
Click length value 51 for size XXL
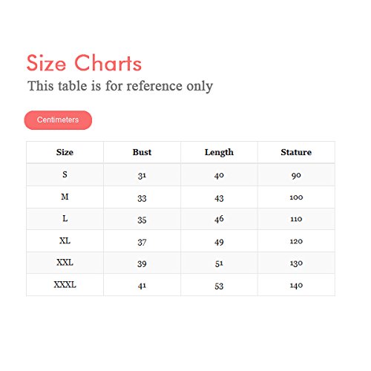pos(219,263)
